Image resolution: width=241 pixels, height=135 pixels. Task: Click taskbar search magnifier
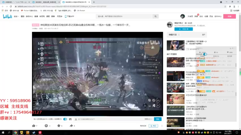(9, 133)
